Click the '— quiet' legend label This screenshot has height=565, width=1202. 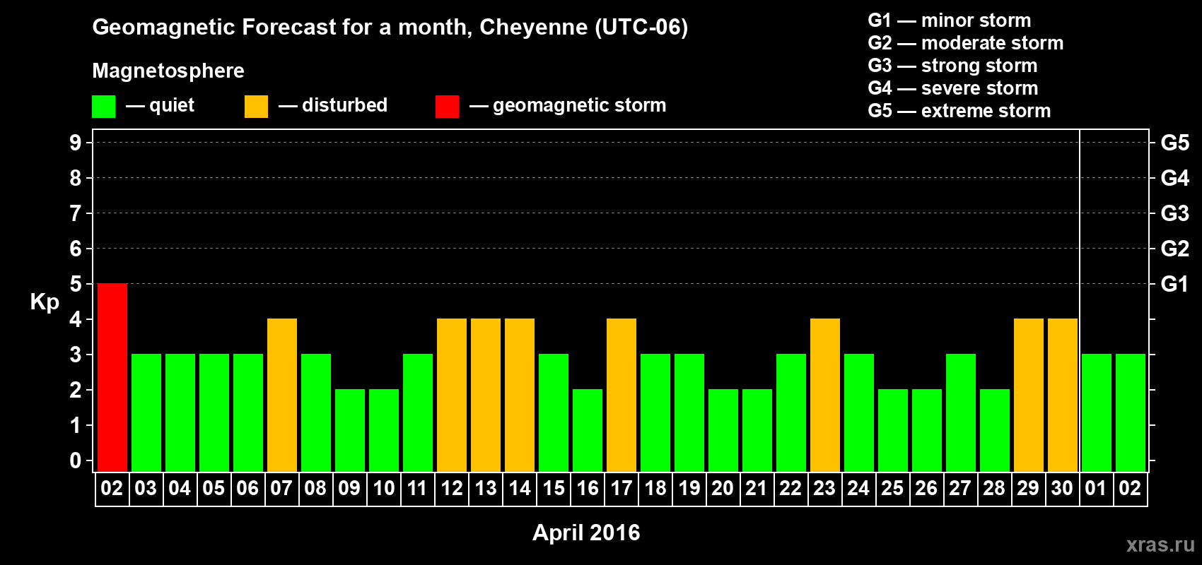coord(160,106)
